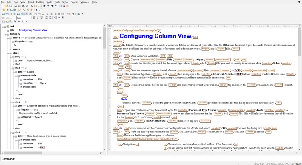
Task: Click the check-mark completeness icon
Action: pos(19,10)
